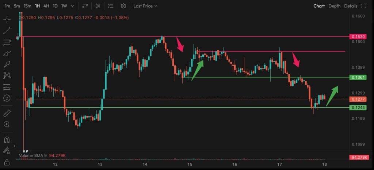Select the brush drawing tool
The image size is (374, 170).
pos(7,53)
